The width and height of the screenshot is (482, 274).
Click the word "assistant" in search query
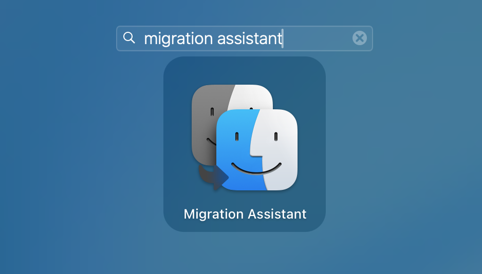(250, 38)
